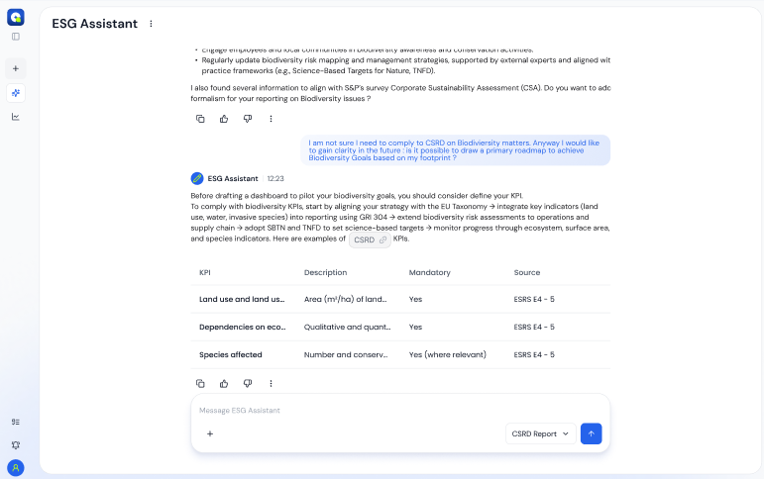Like the KPI table response

pos(224,383)
